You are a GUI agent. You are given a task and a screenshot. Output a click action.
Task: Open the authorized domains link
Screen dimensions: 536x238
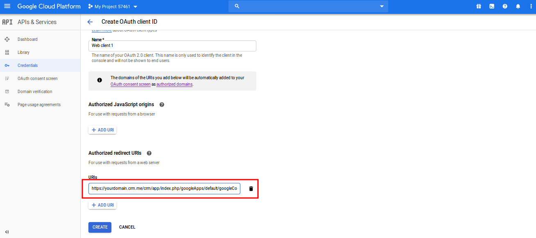pyautogui.click(x=174, y=84)
